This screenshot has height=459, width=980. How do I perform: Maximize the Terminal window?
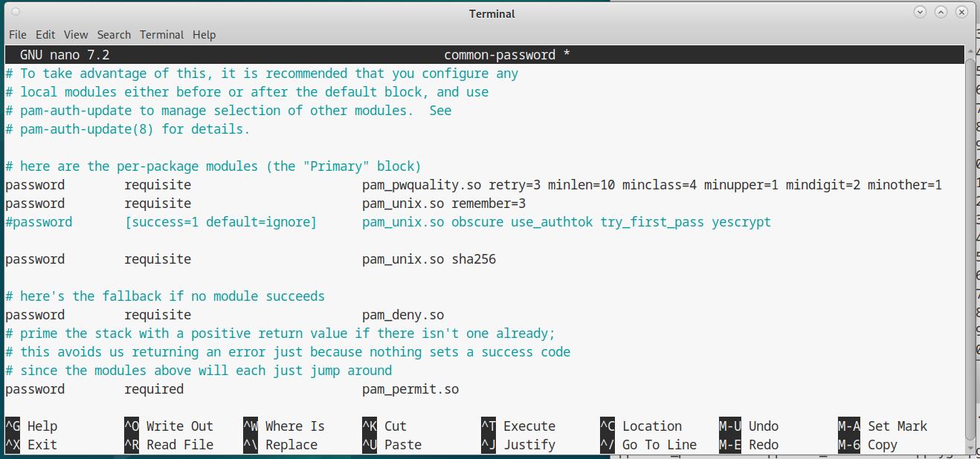941,13
